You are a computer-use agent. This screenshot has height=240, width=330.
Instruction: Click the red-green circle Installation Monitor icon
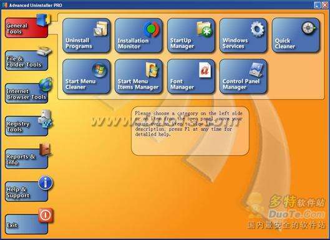[152, 29]
